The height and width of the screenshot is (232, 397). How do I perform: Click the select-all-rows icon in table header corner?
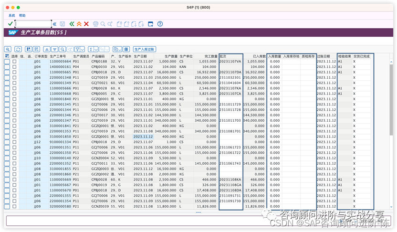point(7,56)
